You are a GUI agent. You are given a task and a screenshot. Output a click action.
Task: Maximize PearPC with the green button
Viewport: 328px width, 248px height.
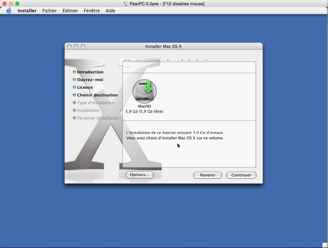(x=17, y=4)
